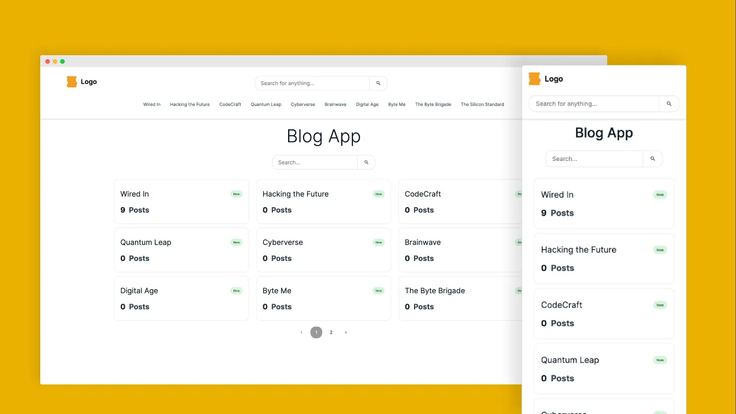Go to page 2 in pagination
This screenshot has width=736, height=414.
[x=331, y=332]
